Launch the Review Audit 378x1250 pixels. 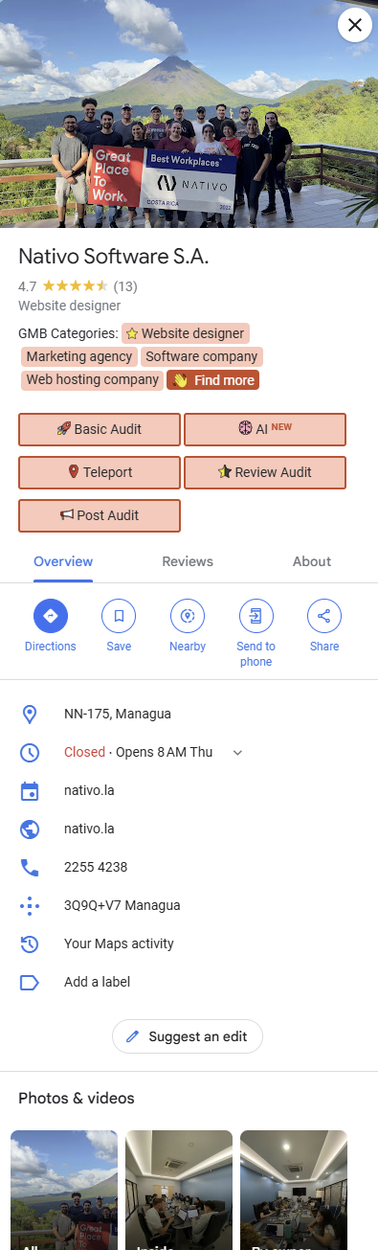[265, 472]
